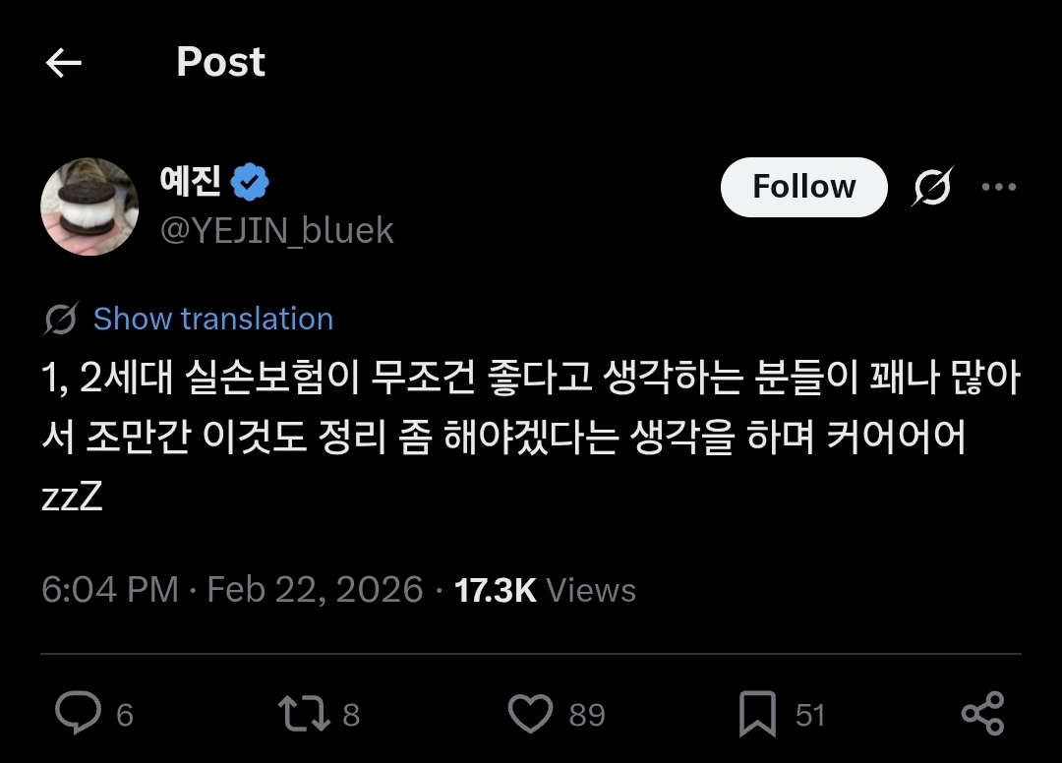Open the reply speech bubble icon
Screen dimensions: 1062x763
click(78, 714)
